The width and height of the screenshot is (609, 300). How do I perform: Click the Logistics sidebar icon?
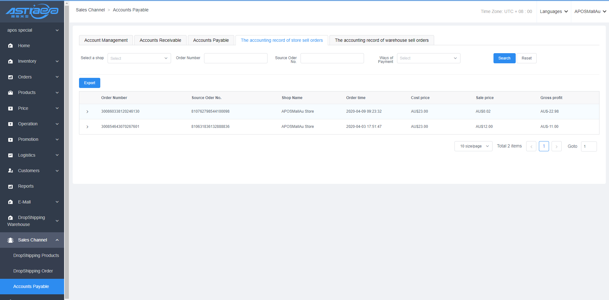click(x=10, y=155)
